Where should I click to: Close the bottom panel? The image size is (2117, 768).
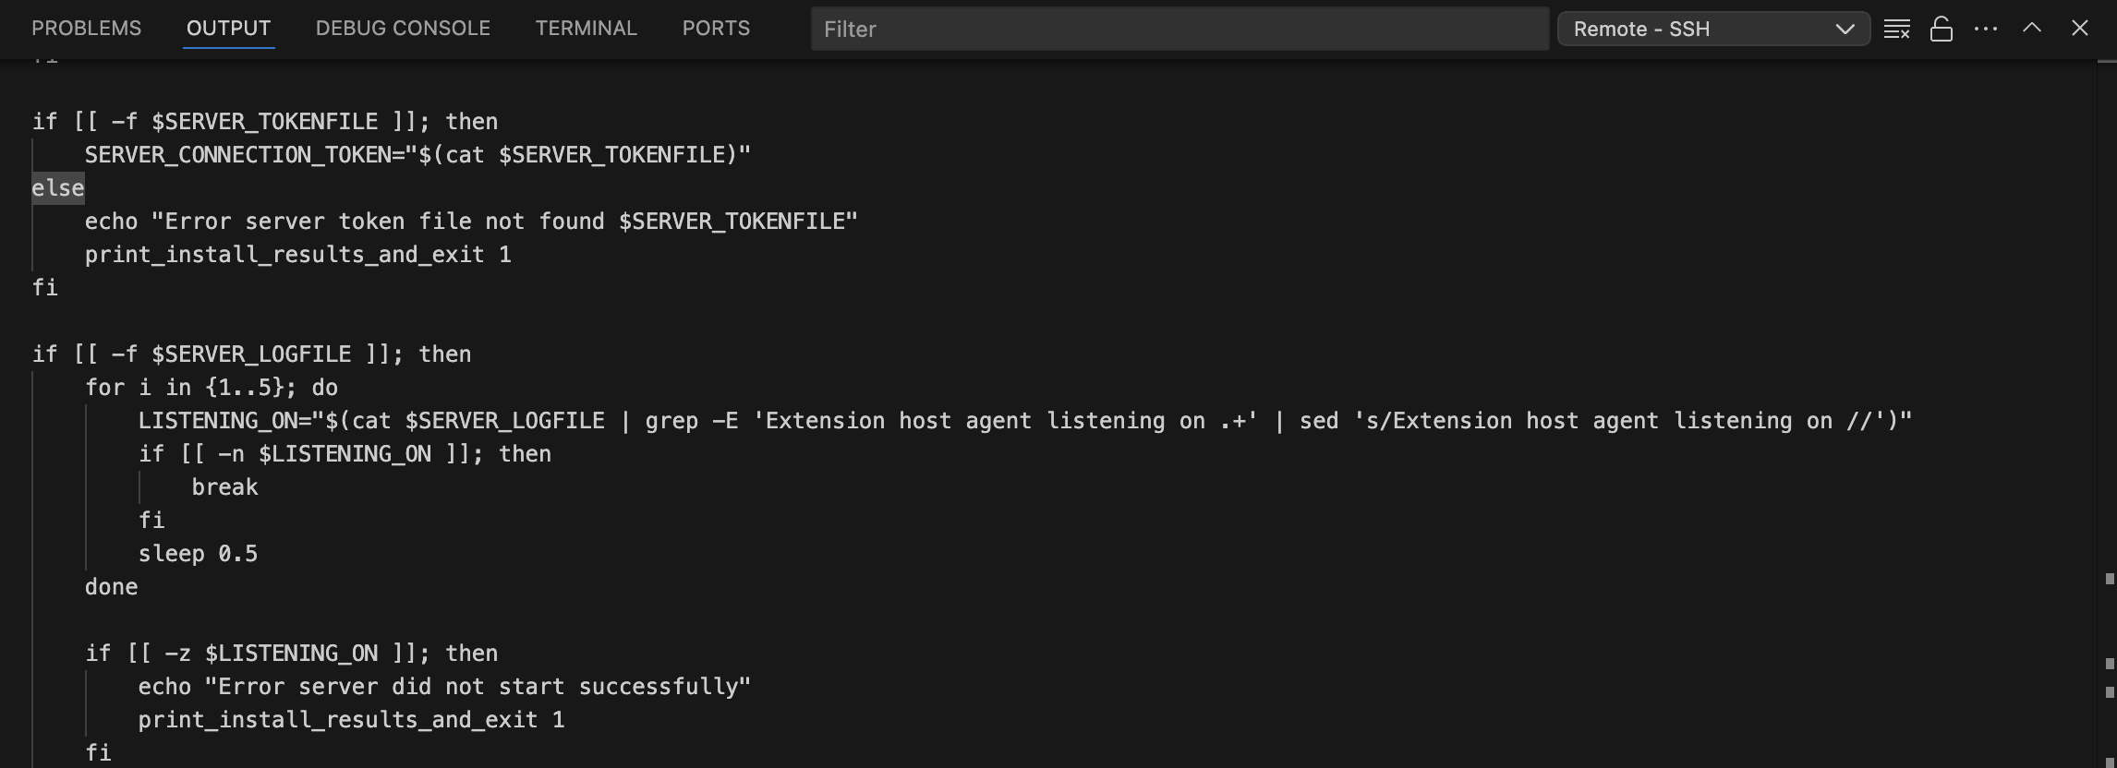(2079, 29)
